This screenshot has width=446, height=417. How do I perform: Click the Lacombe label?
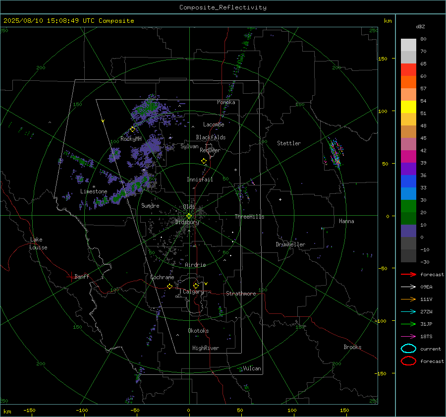click(x=214, y=124)
